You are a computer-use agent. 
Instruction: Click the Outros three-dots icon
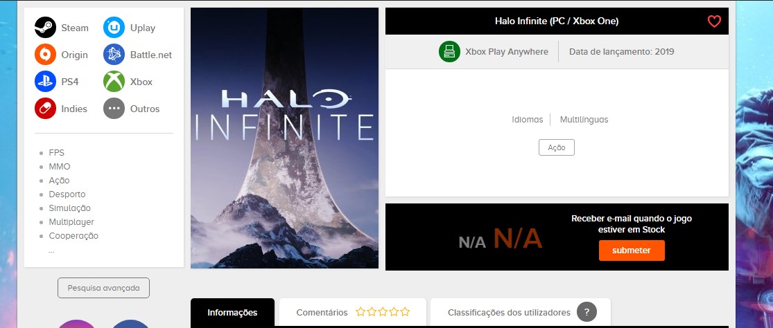pos(114,109)
